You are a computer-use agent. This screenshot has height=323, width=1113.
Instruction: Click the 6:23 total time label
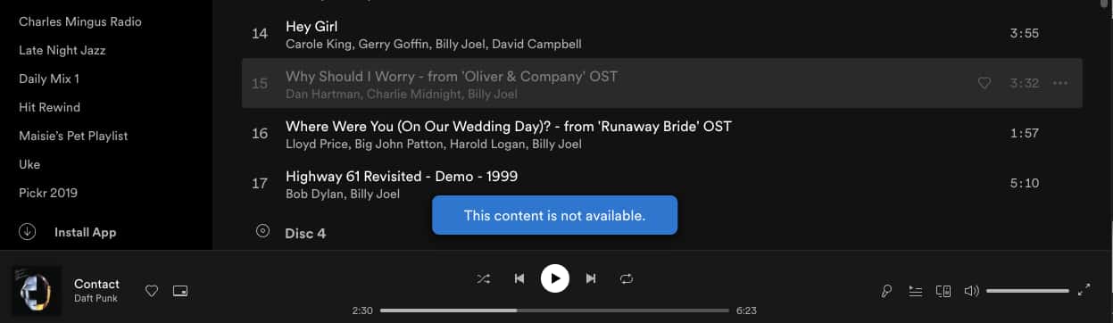coord(746,311)
